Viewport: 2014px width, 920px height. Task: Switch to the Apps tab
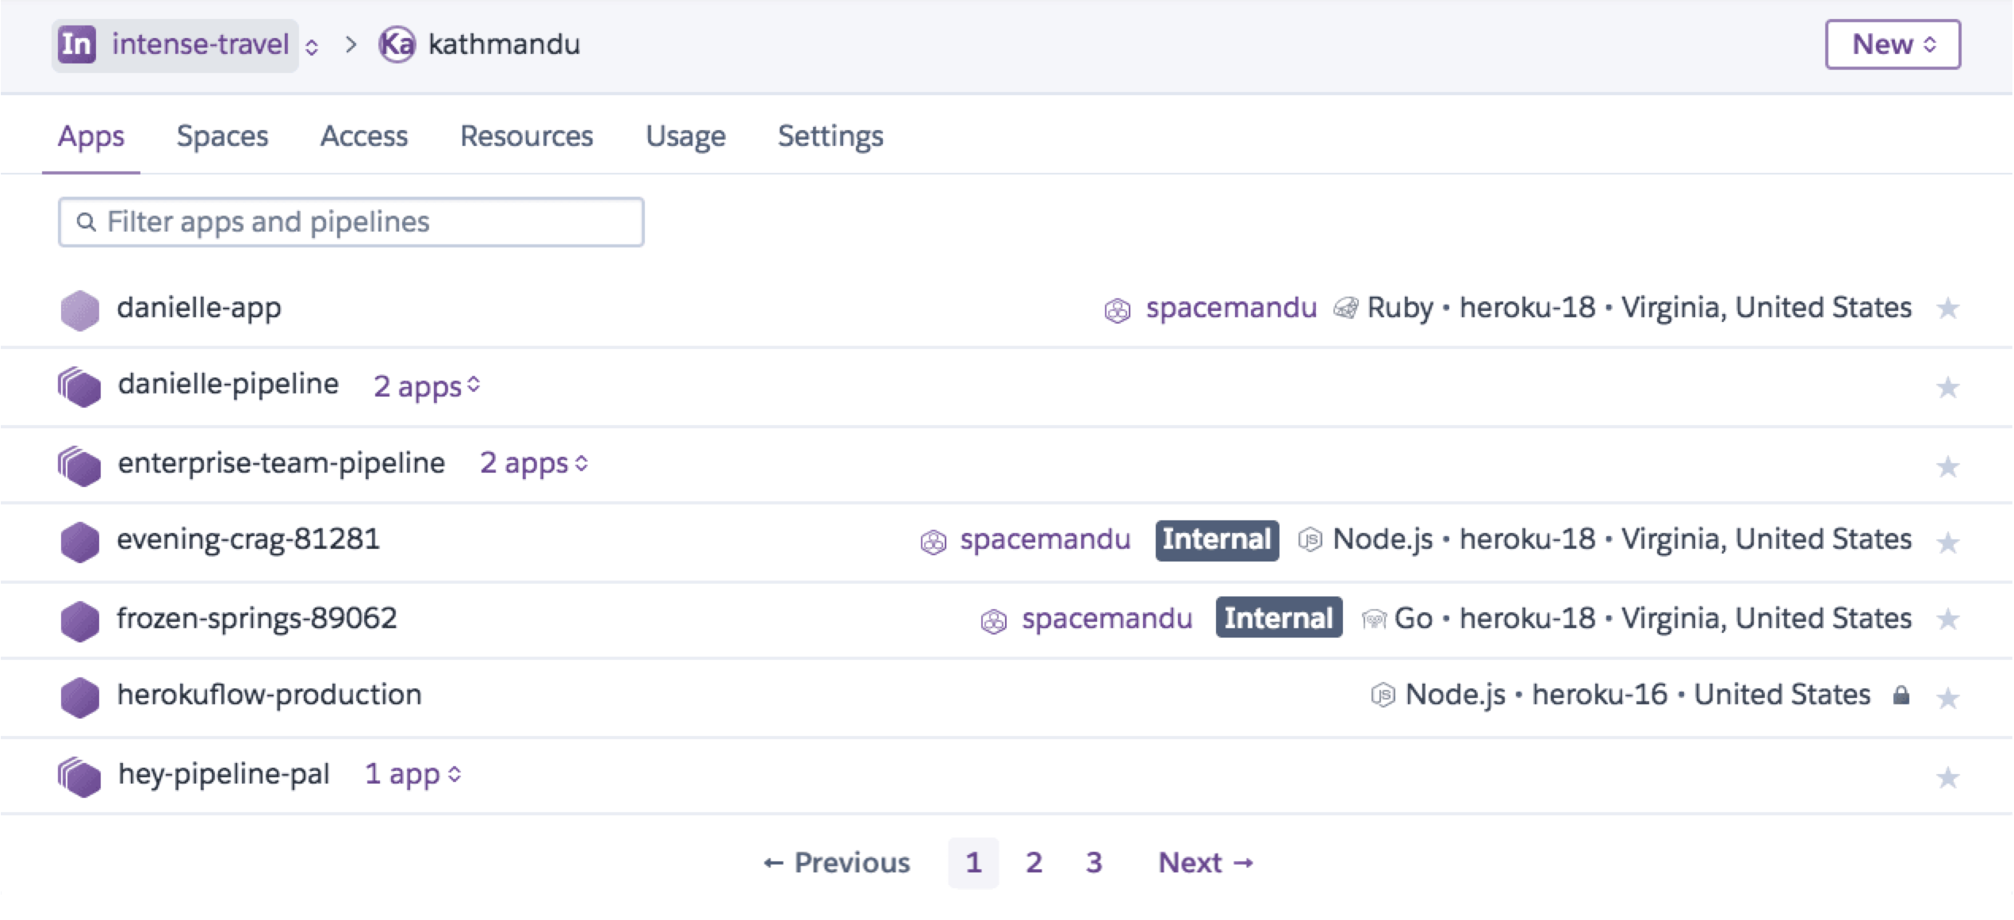click(x=91, y=136)
